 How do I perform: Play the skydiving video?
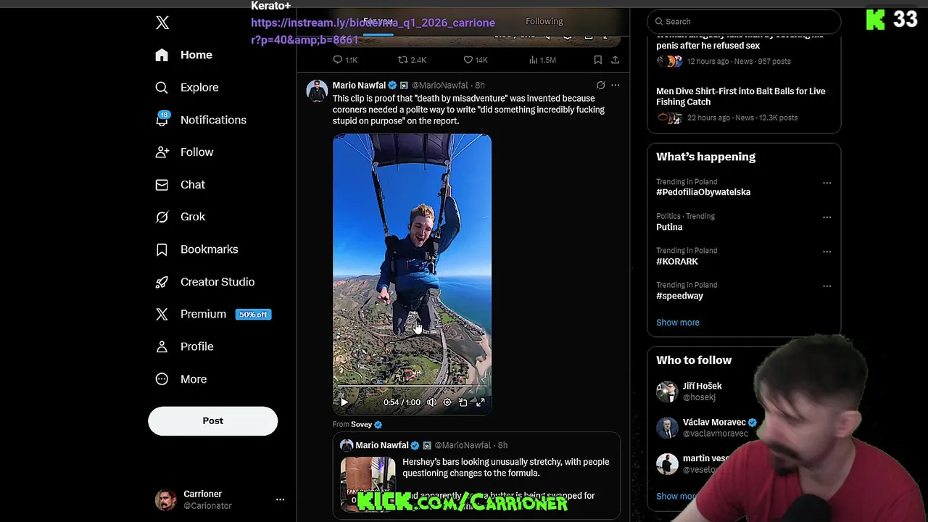pyautogui.click(x=344, y=402)
